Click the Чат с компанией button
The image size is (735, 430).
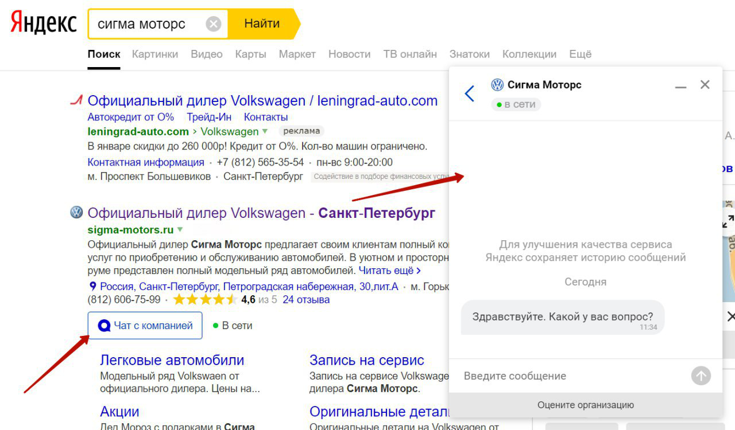[145, 326]
